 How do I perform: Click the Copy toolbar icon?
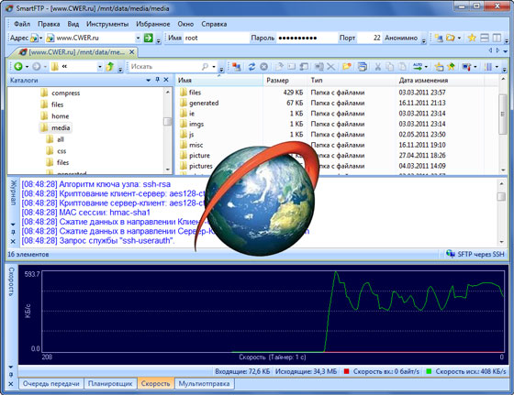pos(390,66)
